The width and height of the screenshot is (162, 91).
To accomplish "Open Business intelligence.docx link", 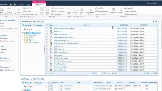I will point(64,37).
